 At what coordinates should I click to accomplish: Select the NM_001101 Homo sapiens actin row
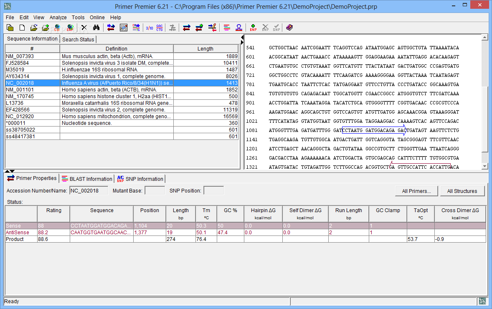122,90
